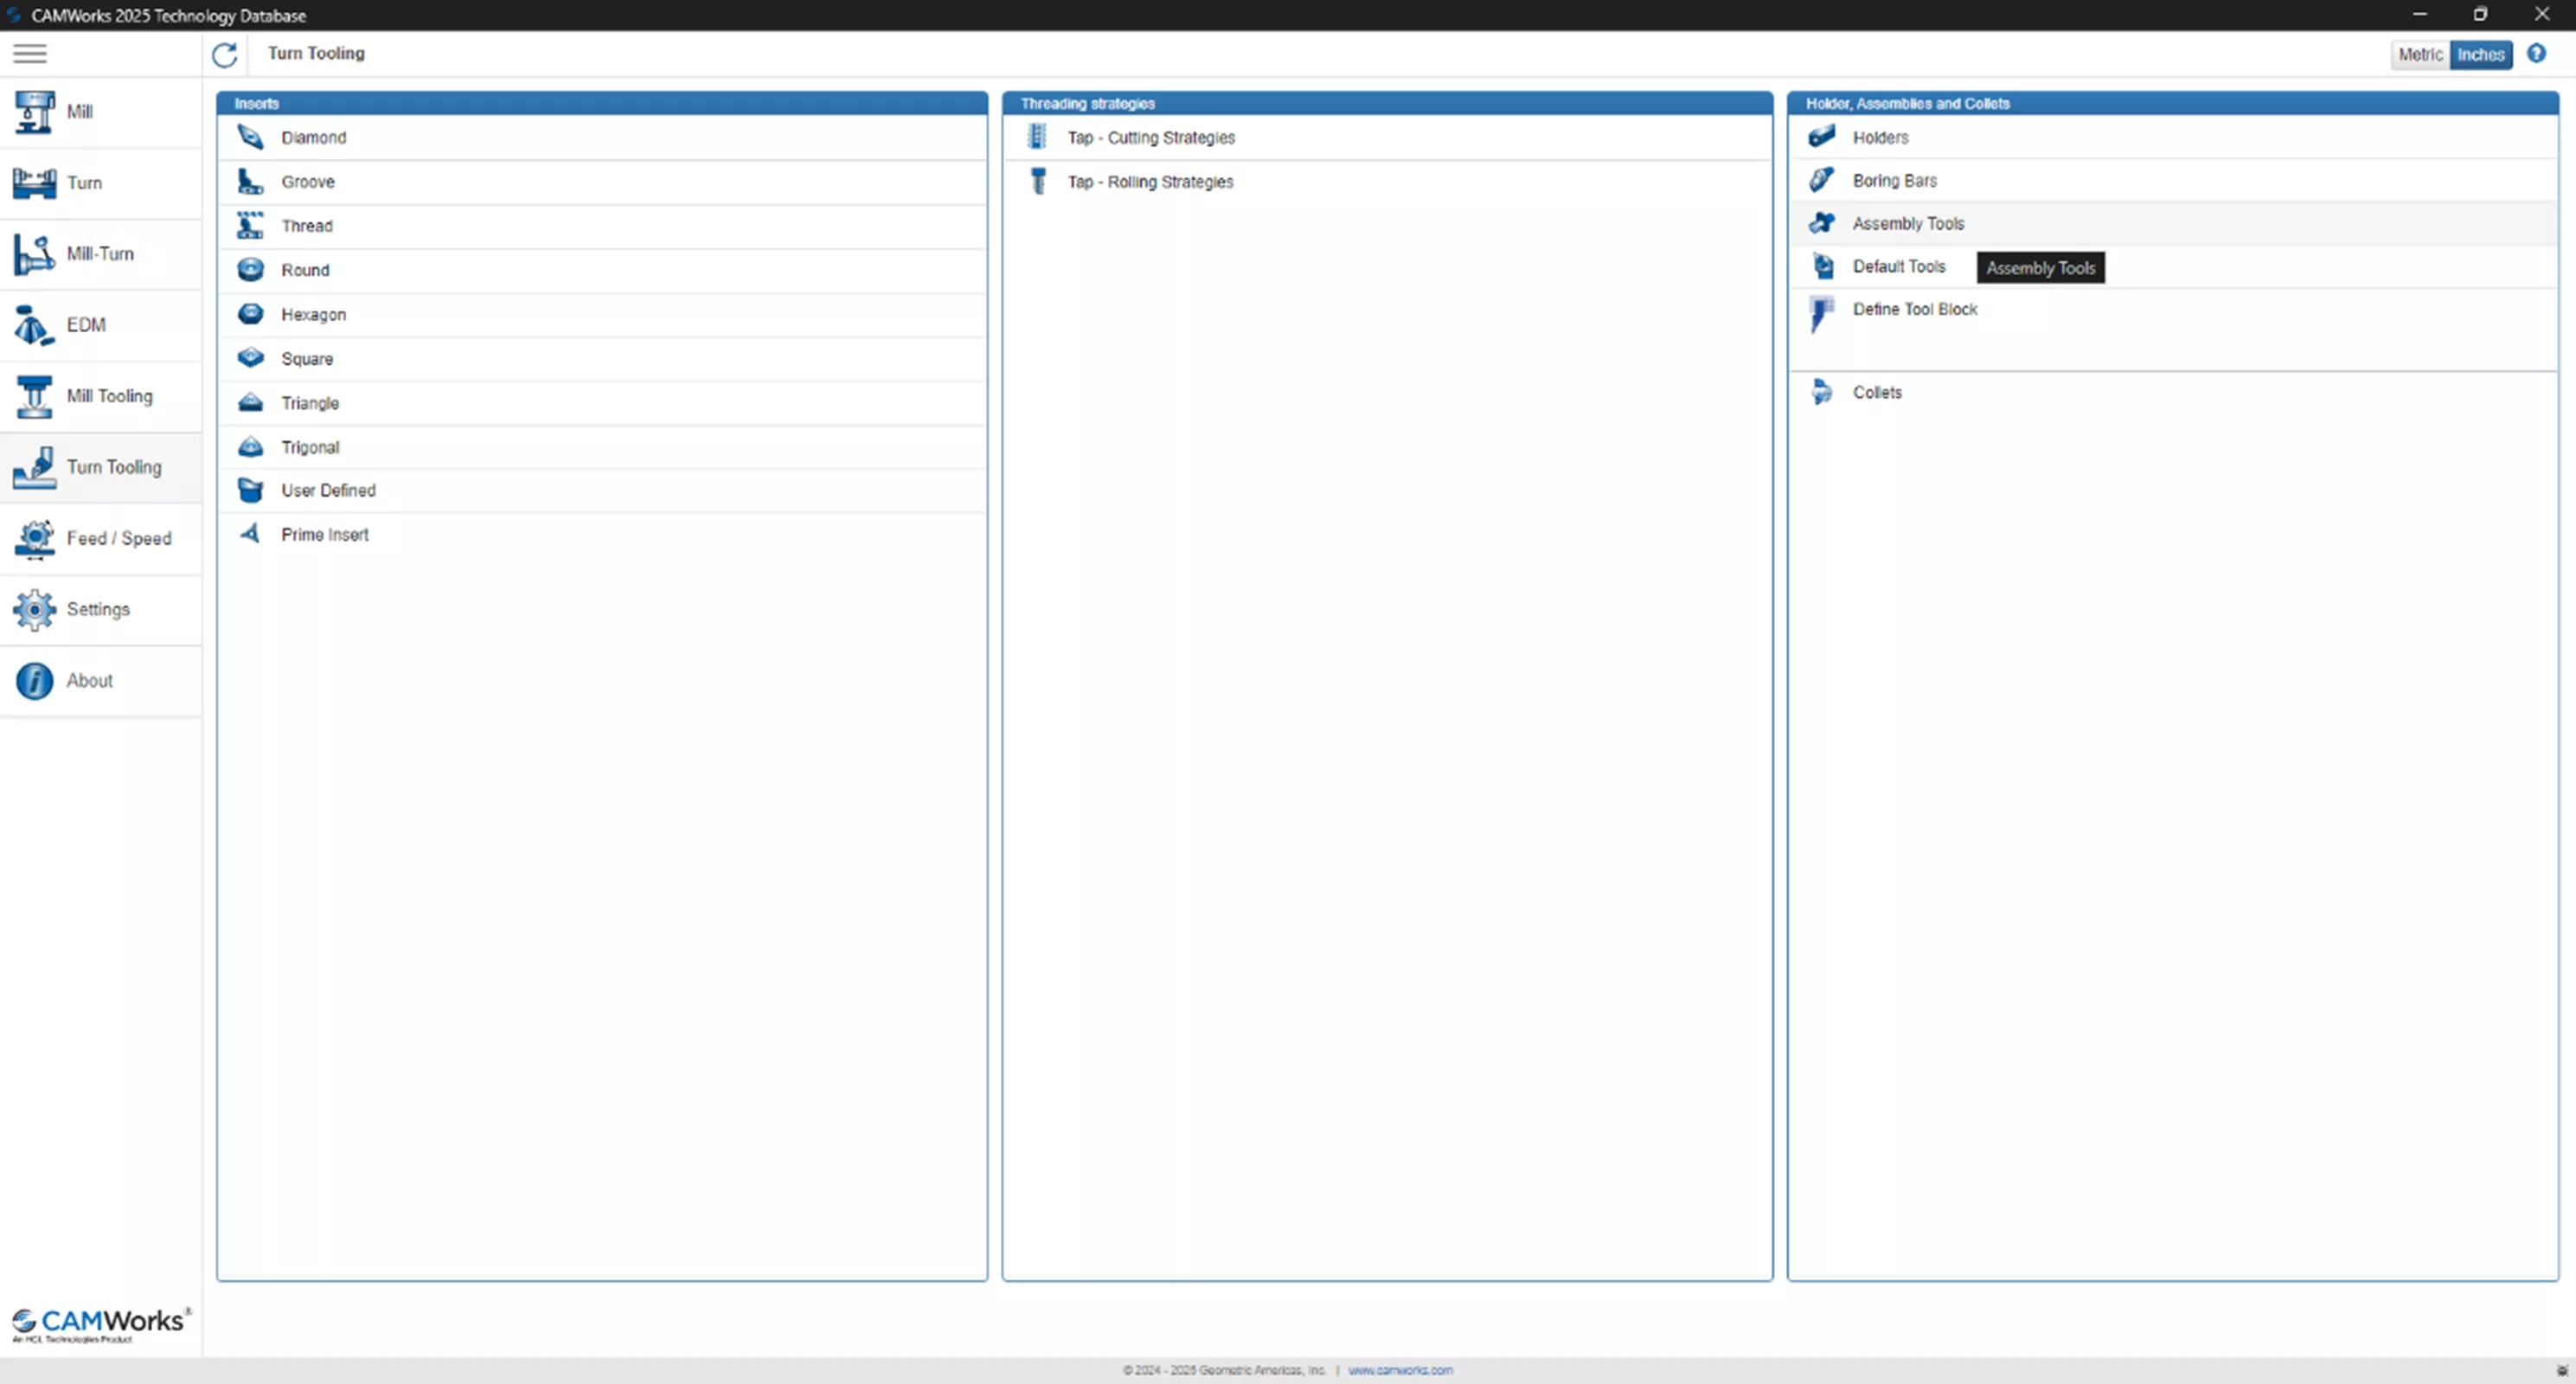Refresh the Turn Tooling page
This screenshot has width=2576, height=1384.
(224, 55)
